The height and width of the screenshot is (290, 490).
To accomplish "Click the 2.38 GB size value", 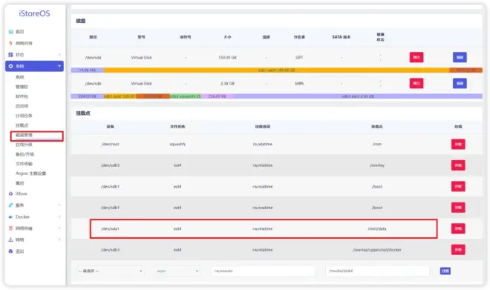I will coord(227,84).
